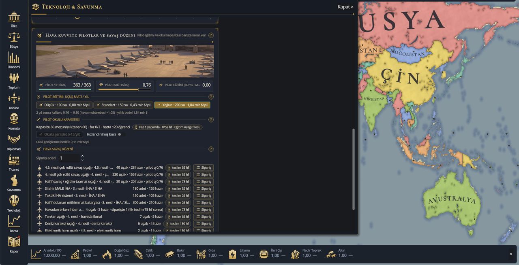Click the Doğal Gaz ticker in the bottom bar

[x=115, y=253]
